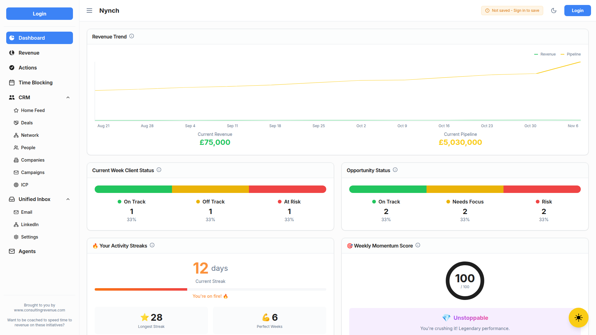Click the Home Feed star icon

click(16, 110)
